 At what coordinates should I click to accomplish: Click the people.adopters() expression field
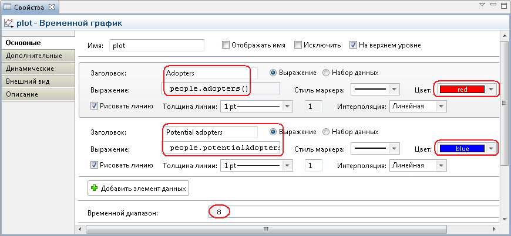pos(221,88)
